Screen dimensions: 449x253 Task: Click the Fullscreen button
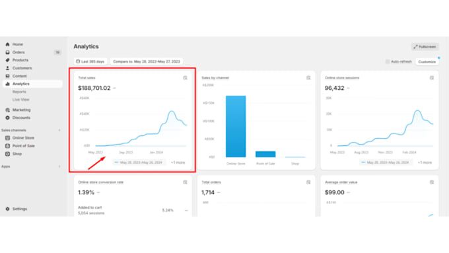pos(425,47)
